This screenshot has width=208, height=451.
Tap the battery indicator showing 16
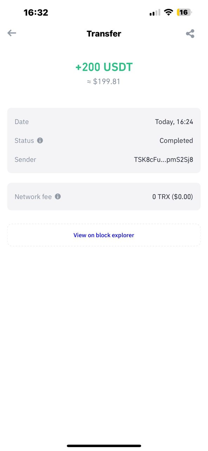click(184, 12)
